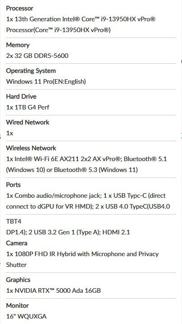Image resolution: width=182 pixels, height=324 pixels.
Task: Click the Memory heading
Action: click(x=18, y=45)
